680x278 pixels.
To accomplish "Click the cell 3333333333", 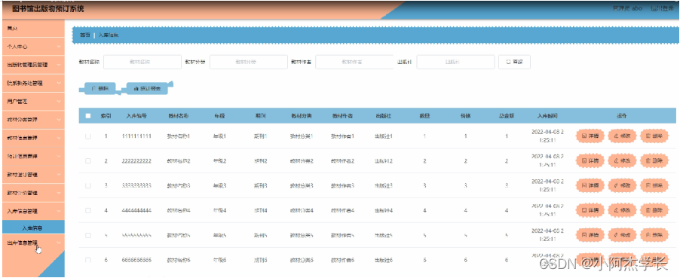I will [136, 185].
